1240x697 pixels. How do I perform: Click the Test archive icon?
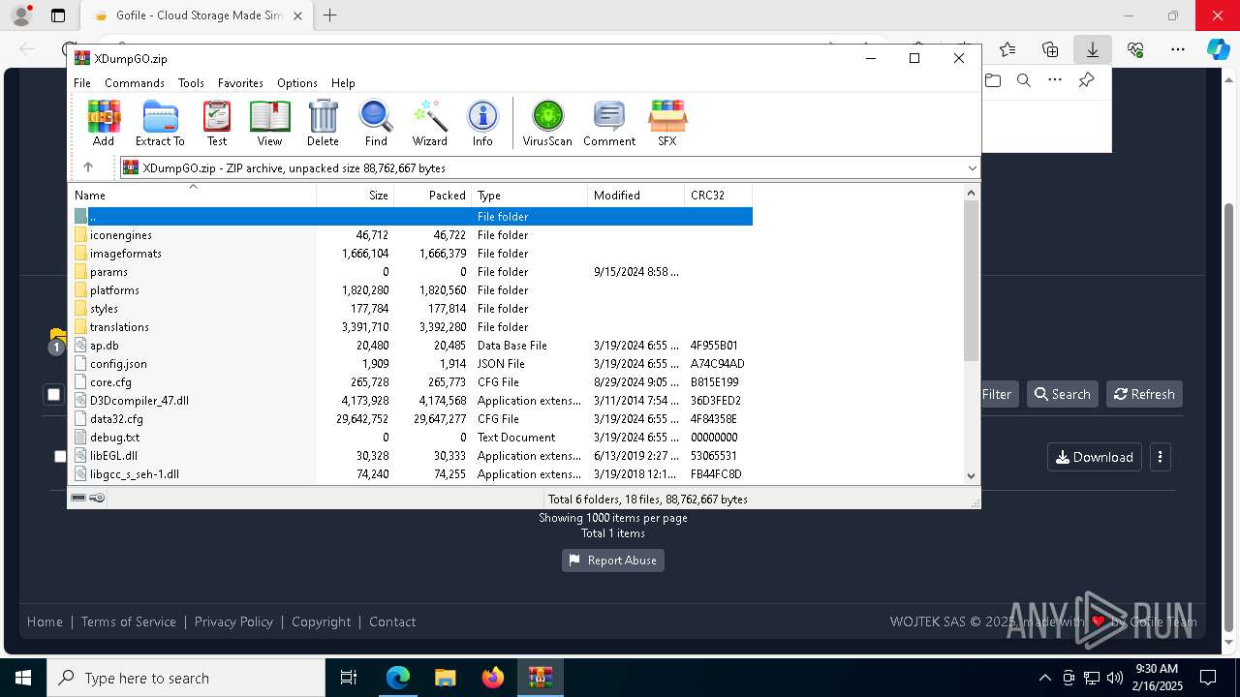217,123
